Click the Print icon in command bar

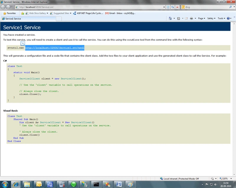(191, 18)
